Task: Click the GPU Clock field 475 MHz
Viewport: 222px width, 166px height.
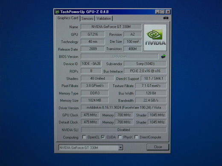Action: [90, 115]
